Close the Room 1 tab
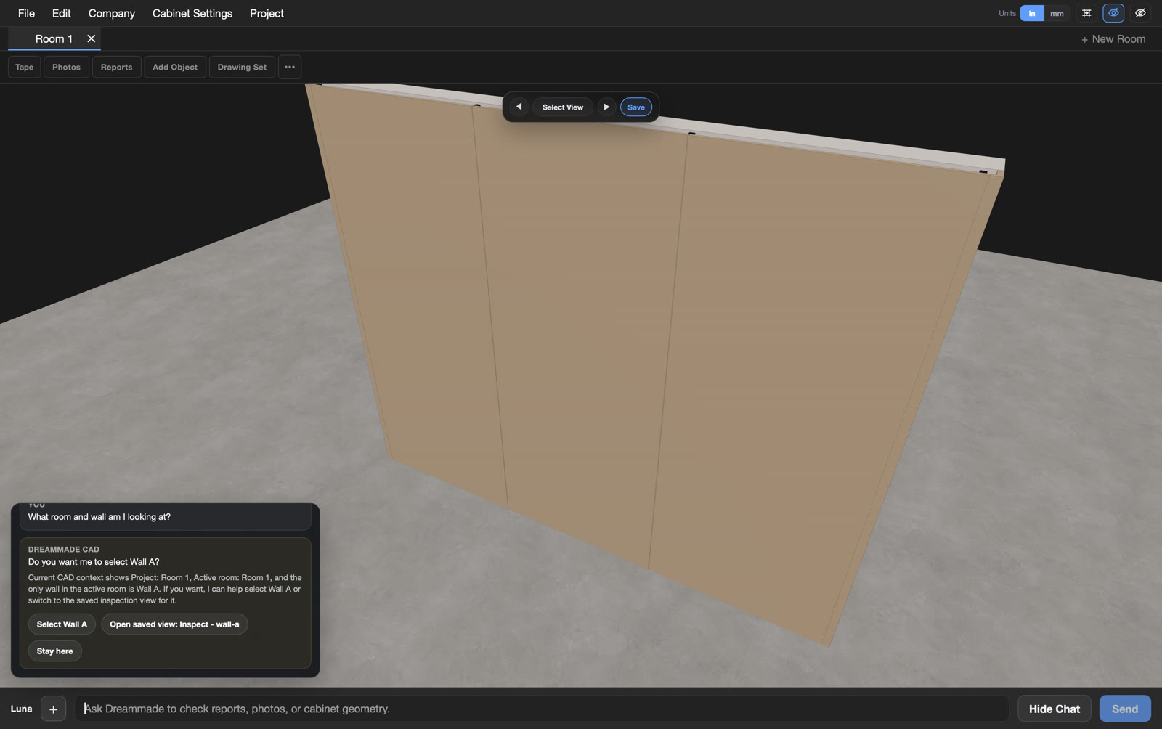 point(91,38)
